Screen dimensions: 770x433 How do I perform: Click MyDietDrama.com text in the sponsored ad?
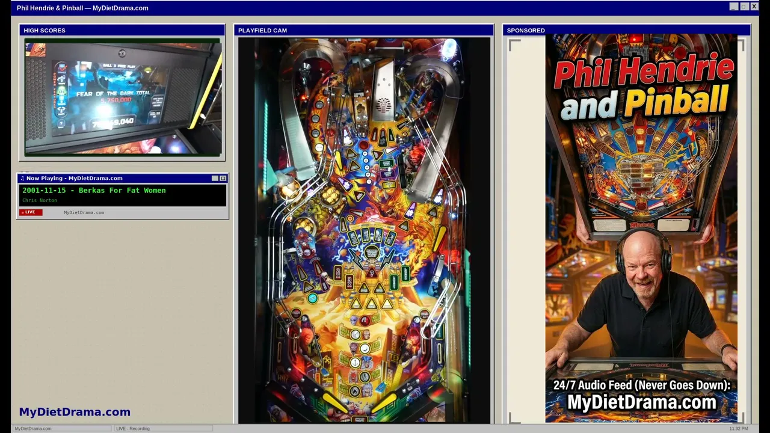(642, 402)
